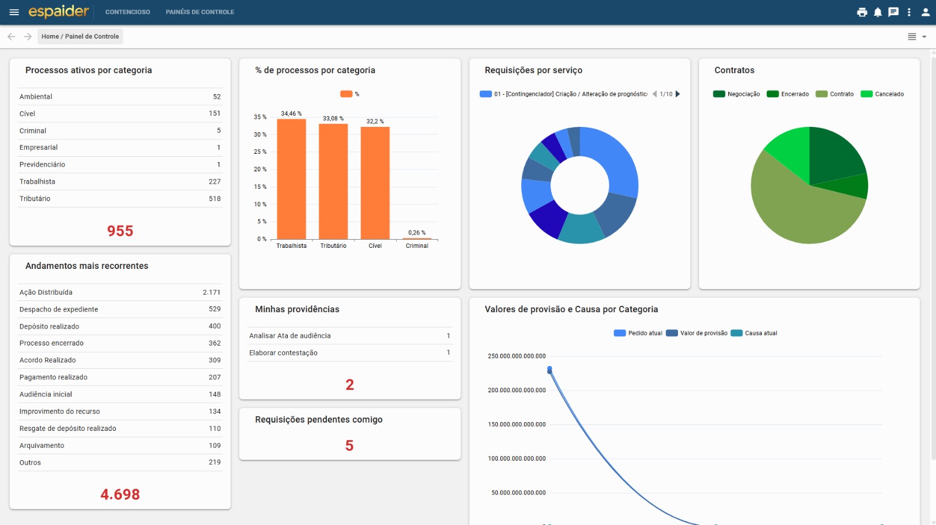The height and width of the screenshot is (525, 936).
Task: Open the notifications bell
Action: tap(877, 12)
